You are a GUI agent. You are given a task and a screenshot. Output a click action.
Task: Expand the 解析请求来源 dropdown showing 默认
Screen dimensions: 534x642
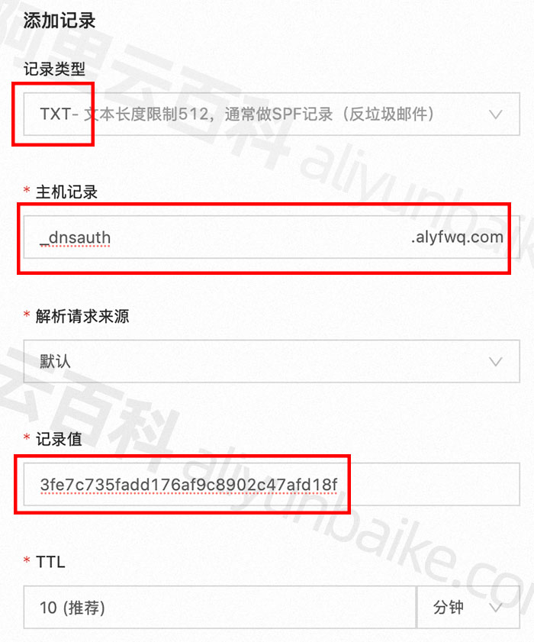click(272, 361)
